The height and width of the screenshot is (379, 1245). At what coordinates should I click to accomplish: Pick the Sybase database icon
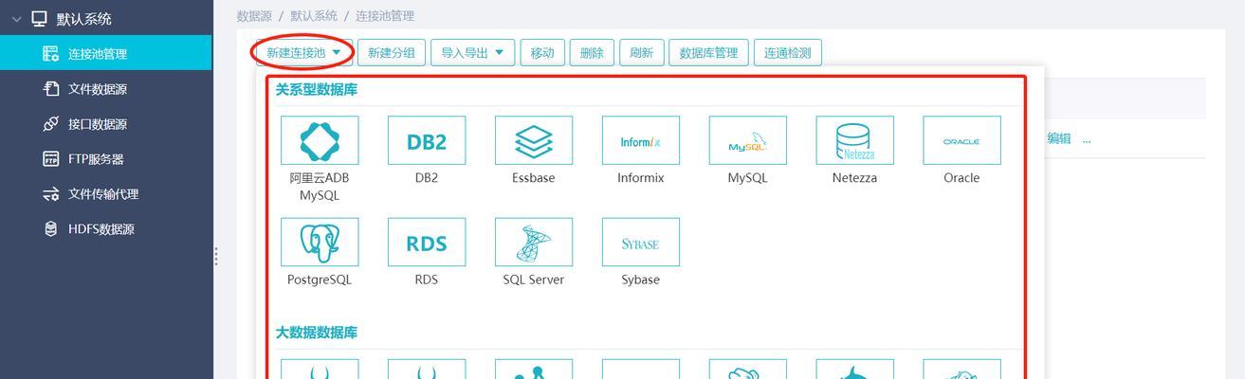pyautogui.click(x=641, y=242)
